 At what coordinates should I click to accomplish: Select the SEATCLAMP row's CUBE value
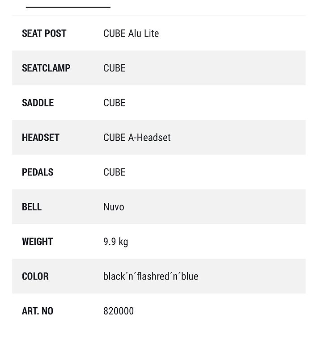[x=115, y=68]
